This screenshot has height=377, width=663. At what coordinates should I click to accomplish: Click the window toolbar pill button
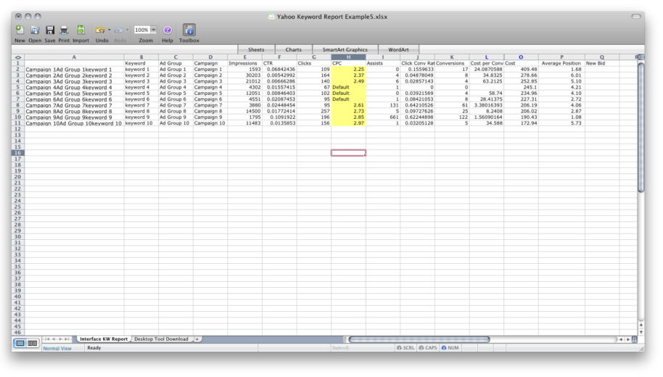pyautogui.click(x=636, y=17)
